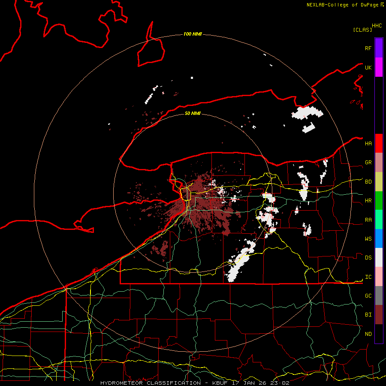The image size is (386, 386).
Task: Click the 100 NMI range ring label
Action: pyautogui.click(x=193, y=34)
